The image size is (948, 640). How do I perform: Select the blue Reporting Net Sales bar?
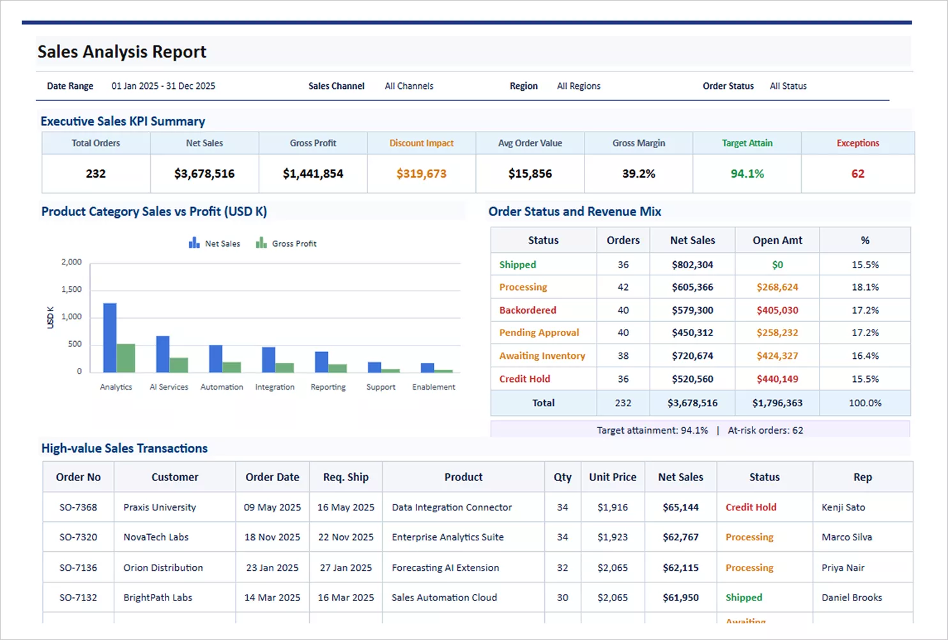click(x=321, y=362)
